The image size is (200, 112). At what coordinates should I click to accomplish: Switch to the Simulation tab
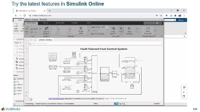coord(31,23)
